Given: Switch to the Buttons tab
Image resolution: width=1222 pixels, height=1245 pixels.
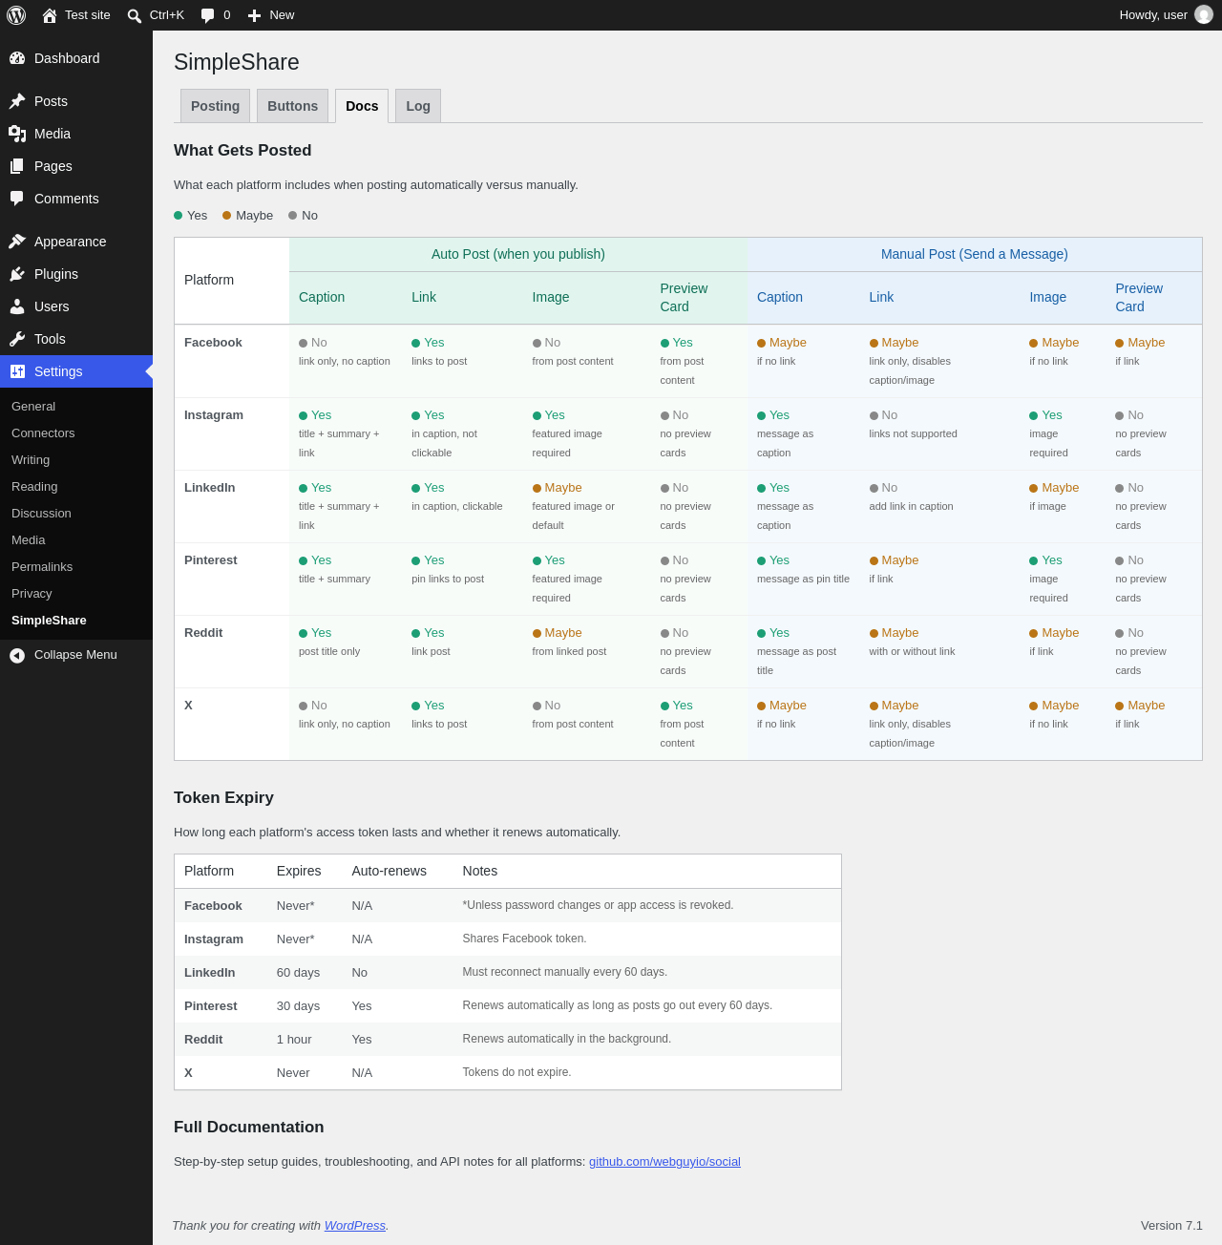Looking at the screenshot, I should coord(292,106).
